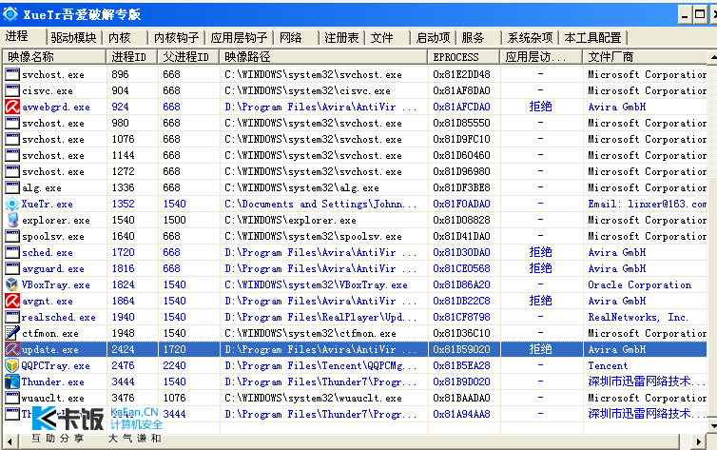Click the XueTr title bar app icon
Screen dimensions: 717x450
(10, 14)
